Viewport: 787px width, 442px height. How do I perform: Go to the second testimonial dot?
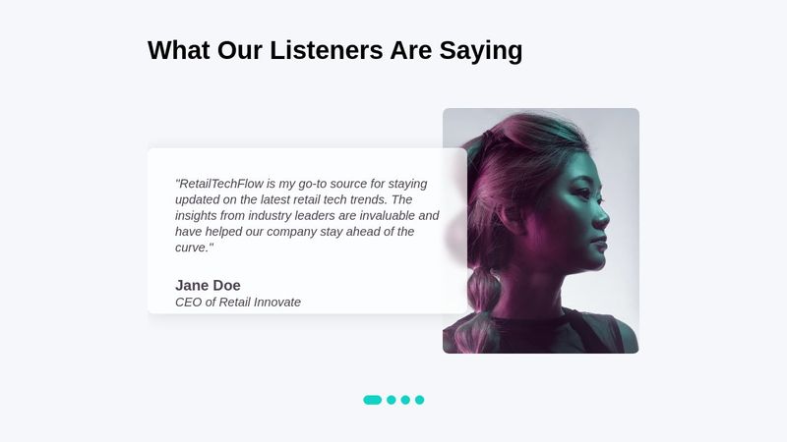coord(392,400)
